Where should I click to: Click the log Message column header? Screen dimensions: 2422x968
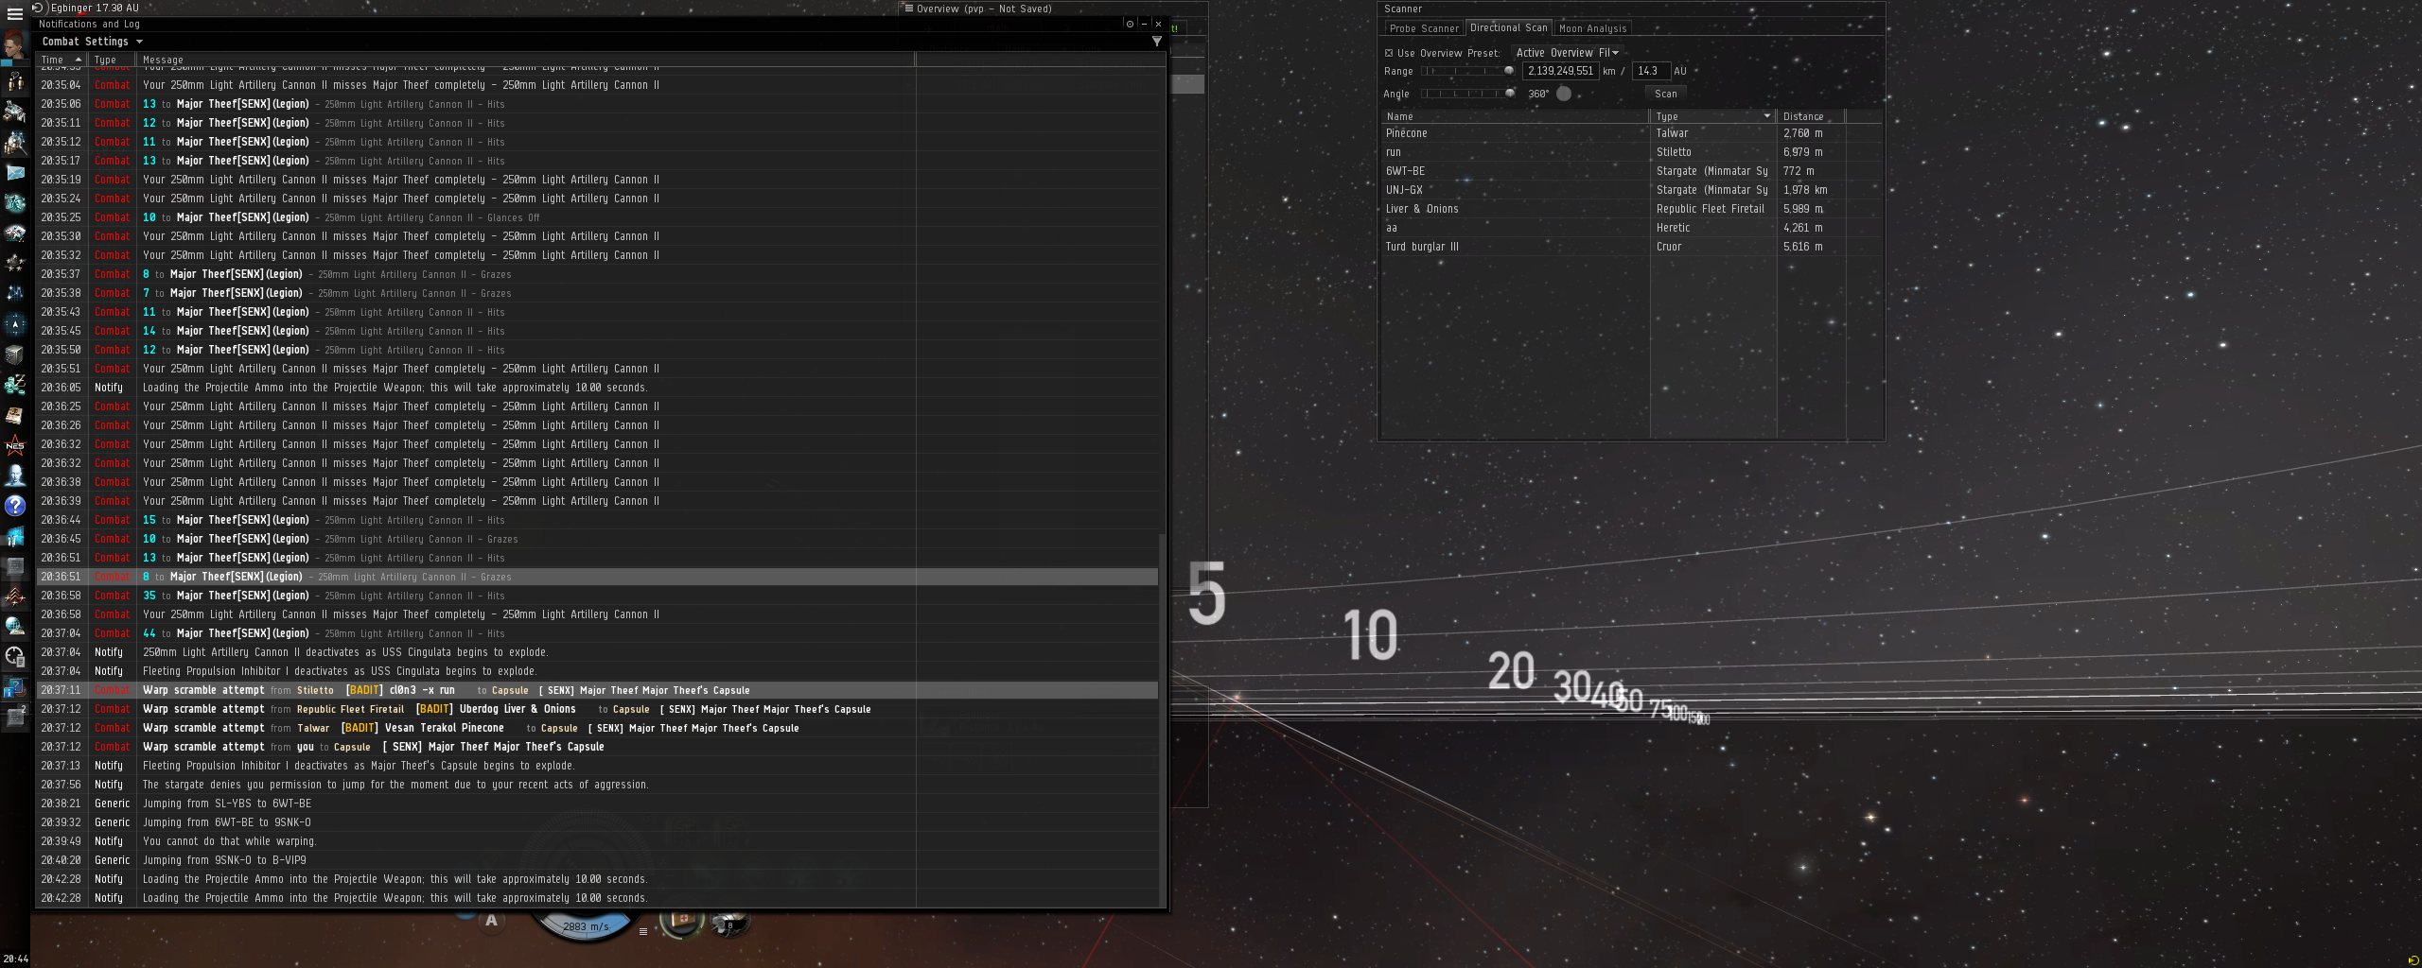[526, 60]
